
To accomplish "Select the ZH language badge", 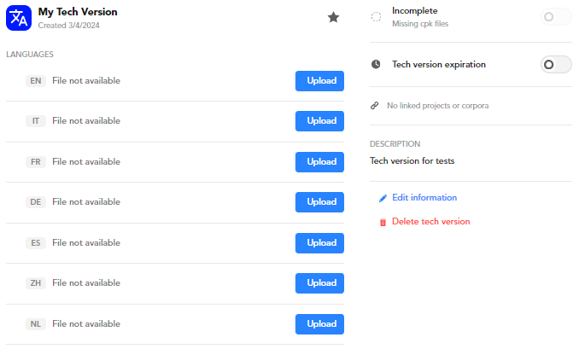I will [x=36, y=283].
